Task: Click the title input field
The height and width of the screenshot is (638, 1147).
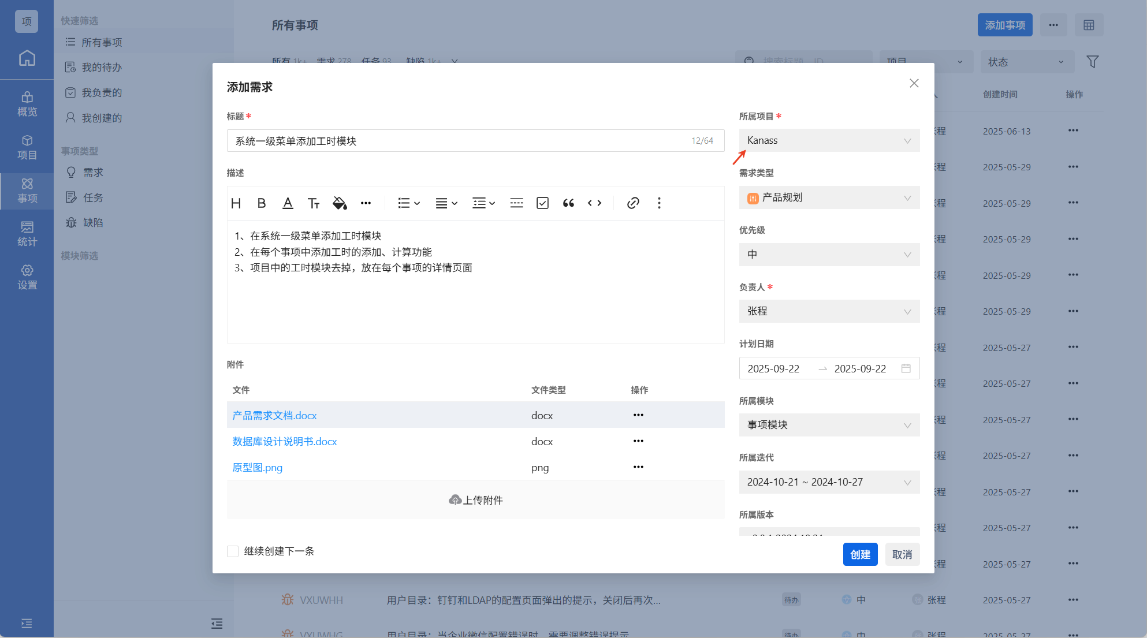Action: point(456,141)
